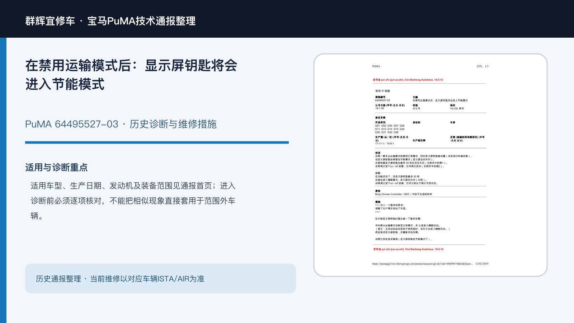Click the 历史通报整理 footer note box
The image size is (574, 323).
(160, 278)
